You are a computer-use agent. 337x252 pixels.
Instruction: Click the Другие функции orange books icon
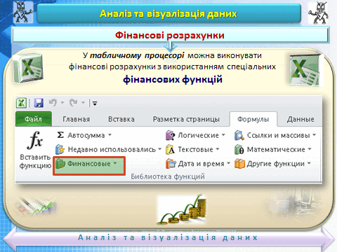[239, 164]
